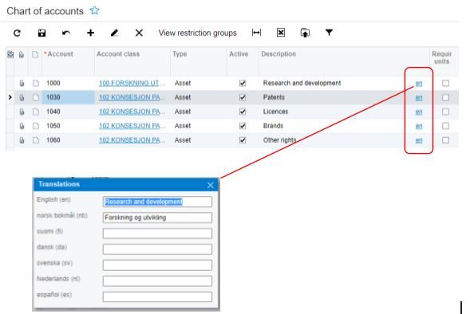Open 'en' translation link for Licences
474x314 pixels.
pos(419,112)
